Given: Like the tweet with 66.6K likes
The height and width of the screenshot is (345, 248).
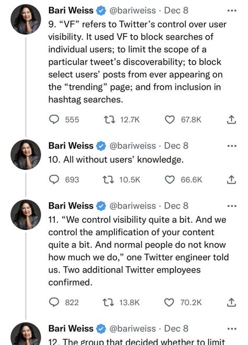Looking at the screenshot, I should coord(170,179).
